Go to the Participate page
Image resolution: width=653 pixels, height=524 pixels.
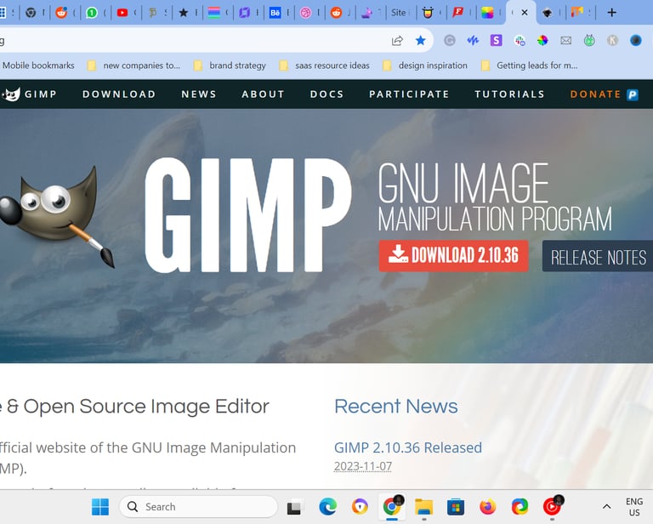(409, 94)
